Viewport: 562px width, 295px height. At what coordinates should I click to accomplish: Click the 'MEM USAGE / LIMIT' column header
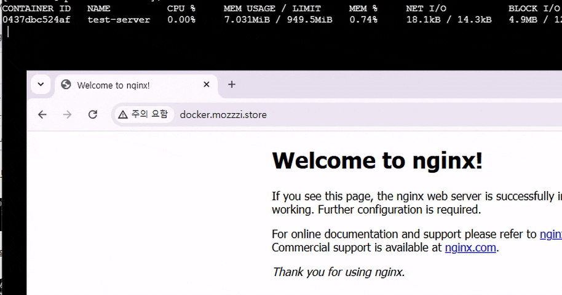(x=272, y=8)
